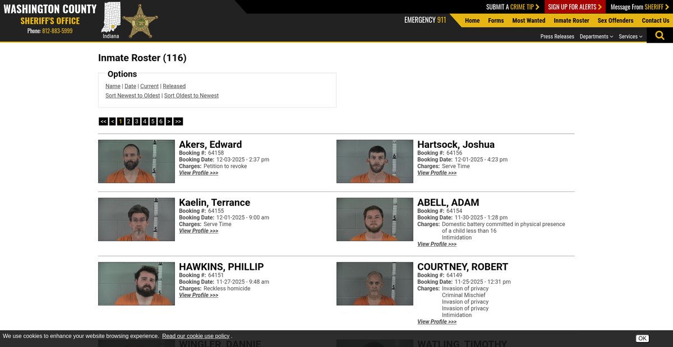Click the name Akers, Edward
Image resolution: width=673 pixels, height=347 pixels.
tap(210, 144)
